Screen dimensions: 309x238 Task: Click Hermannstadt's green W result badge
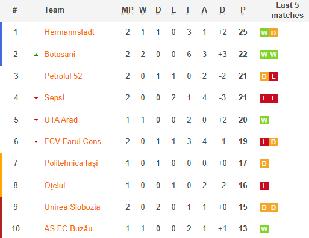264,33
